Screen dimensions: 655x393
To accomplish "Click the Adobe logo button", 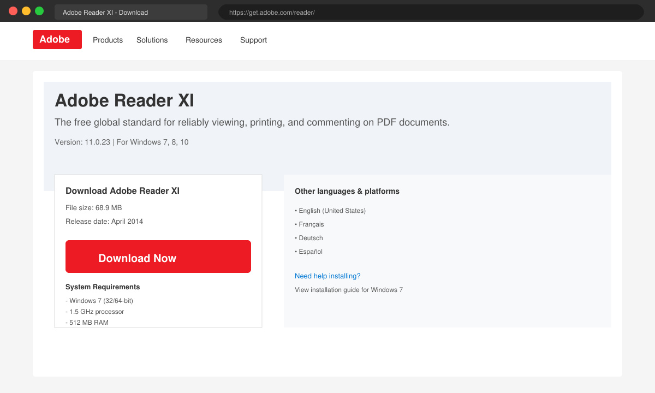I will [x=57, y=40].
